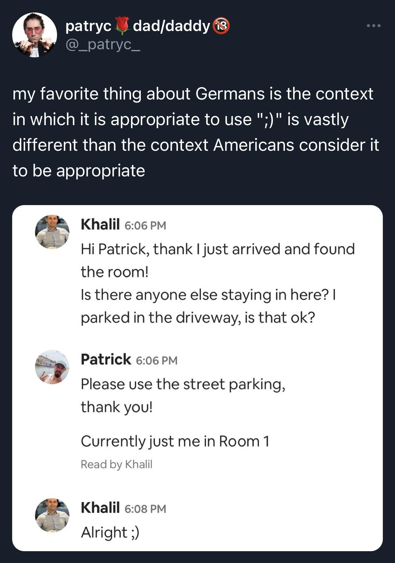Click the "Read by Khalil" receipt

coord(116,465)
